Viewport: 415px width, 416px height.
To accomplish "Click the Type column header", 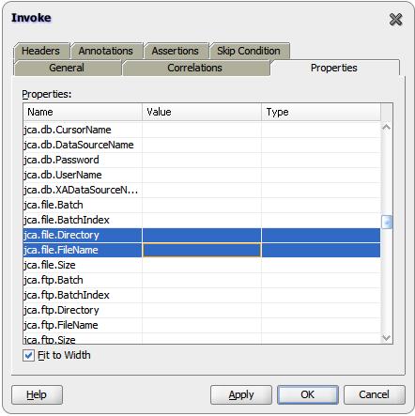I will [321, 112].
